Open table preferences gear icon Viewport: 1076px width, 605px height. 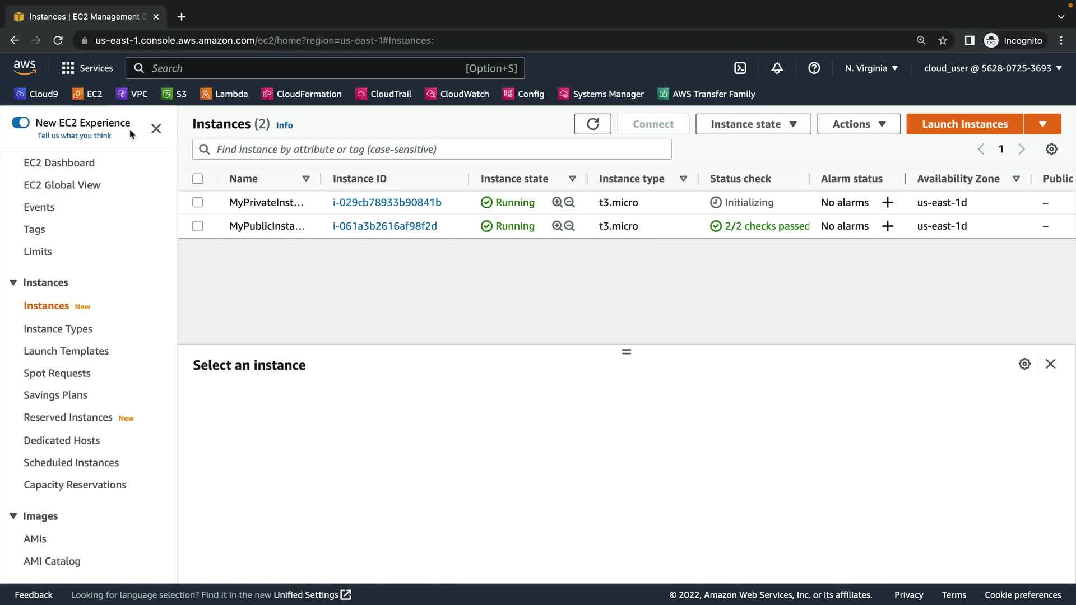coord(1051,149)
